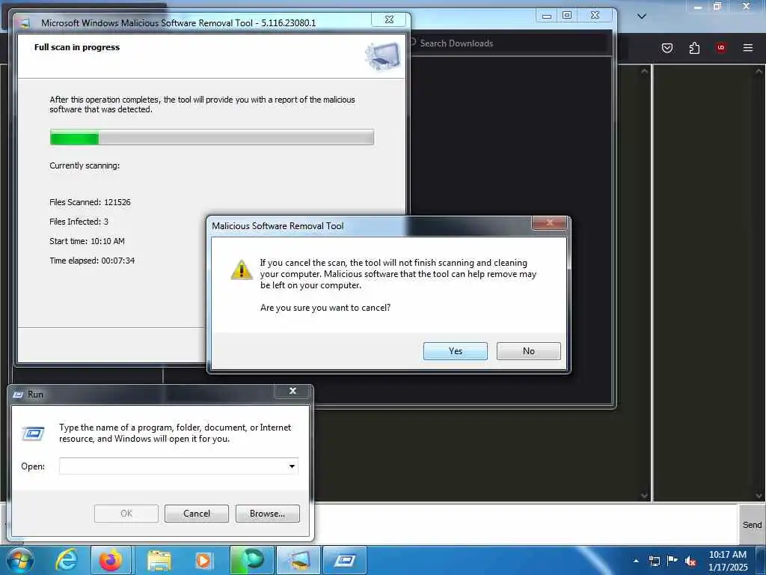
Task: Open Windows Explorer folder taskbar icon
Action: tap(159, 560)
